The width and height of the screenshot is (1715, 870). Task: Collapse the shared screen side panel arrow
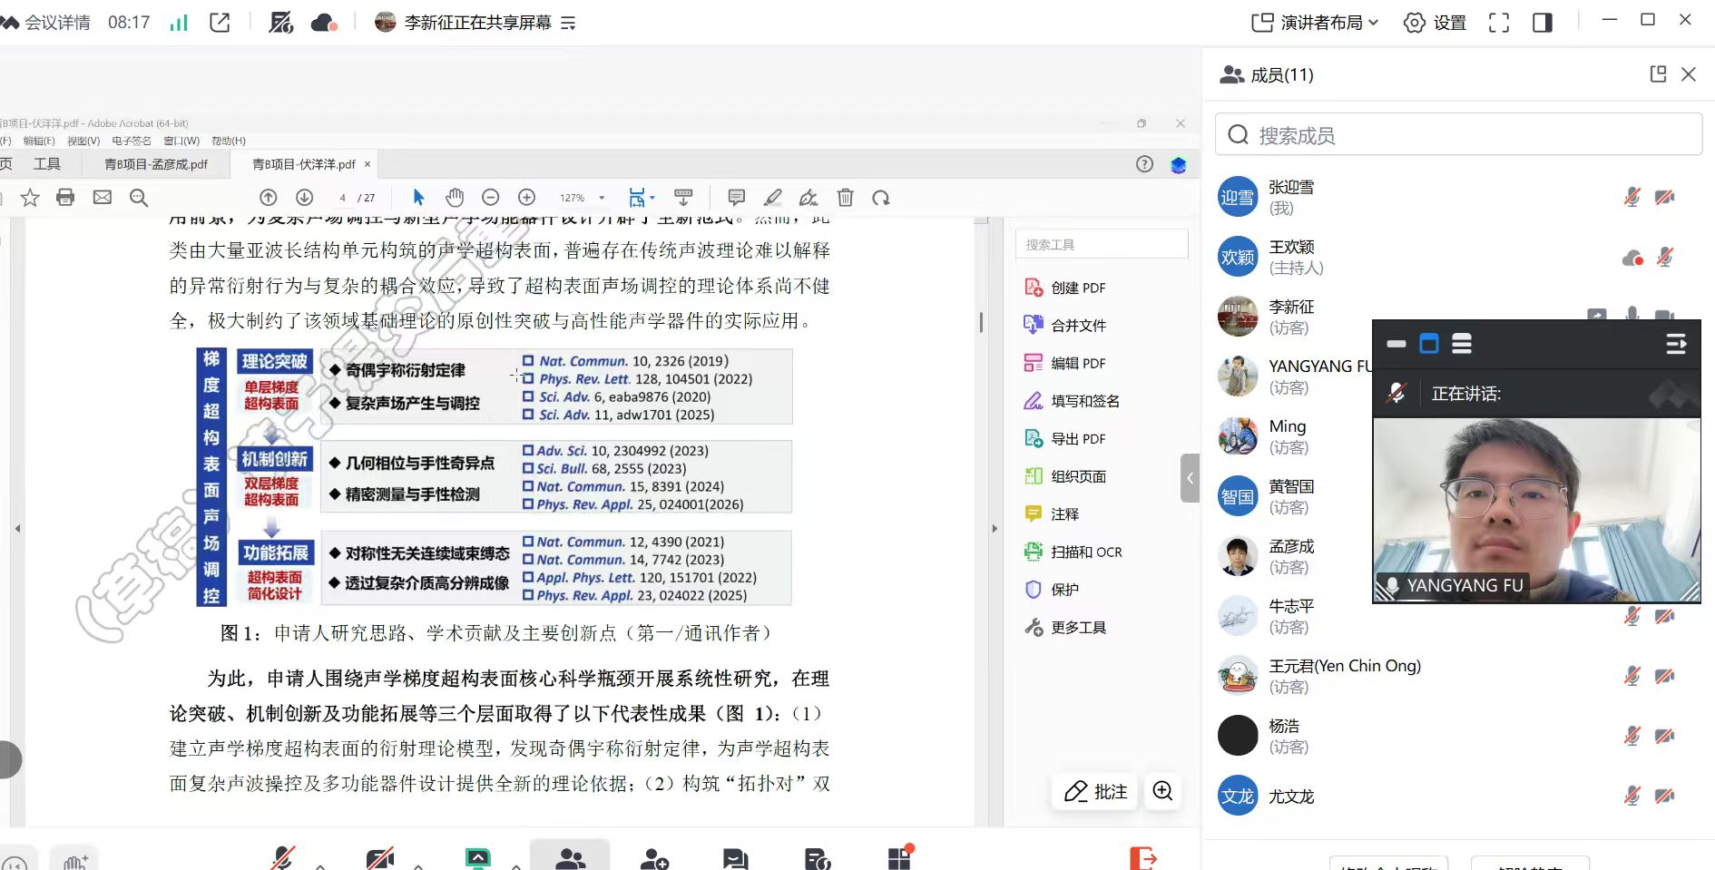click(1190, 478)
